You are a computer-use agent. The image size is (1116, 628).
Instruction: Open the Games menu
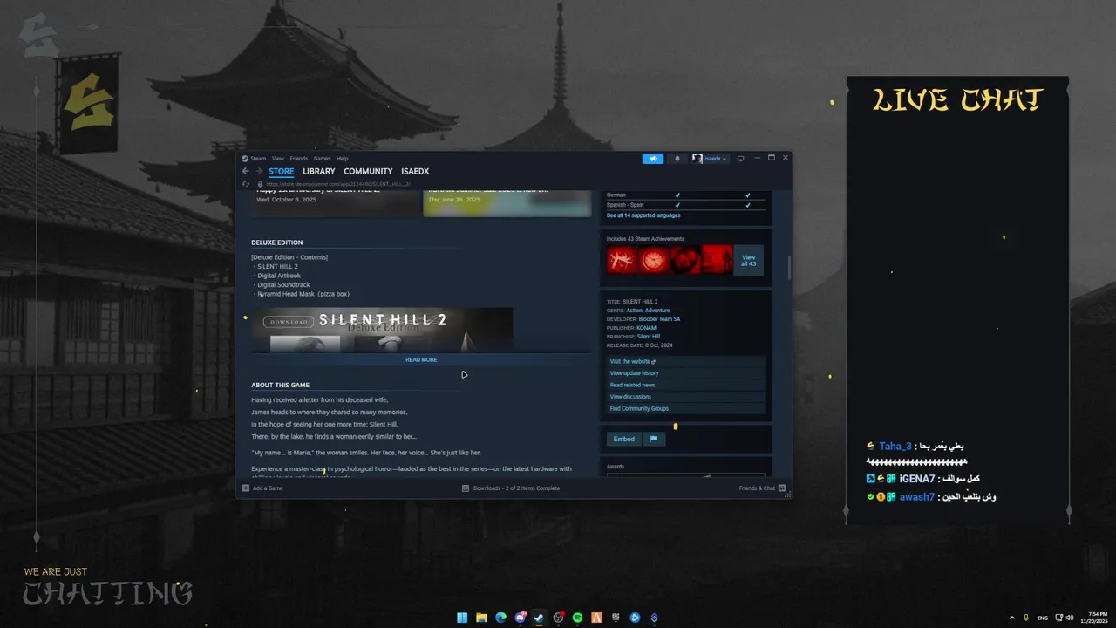coord(322,159)
